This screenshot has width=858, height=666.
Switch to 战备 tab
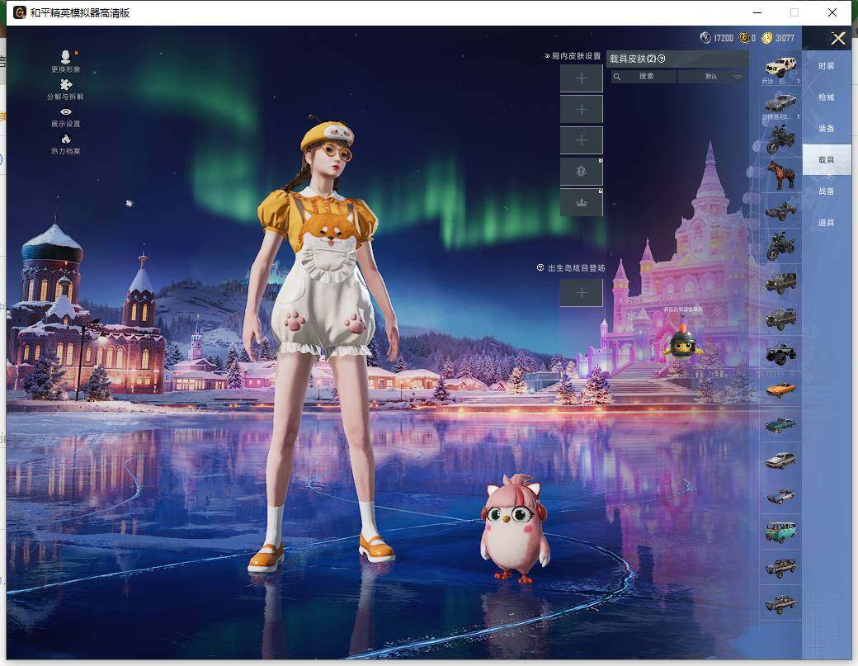827,191
